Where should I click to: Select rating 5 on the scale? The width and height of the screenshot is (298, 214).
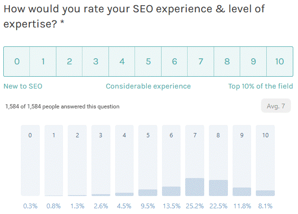pyautogui.click(x=148, y=62)
